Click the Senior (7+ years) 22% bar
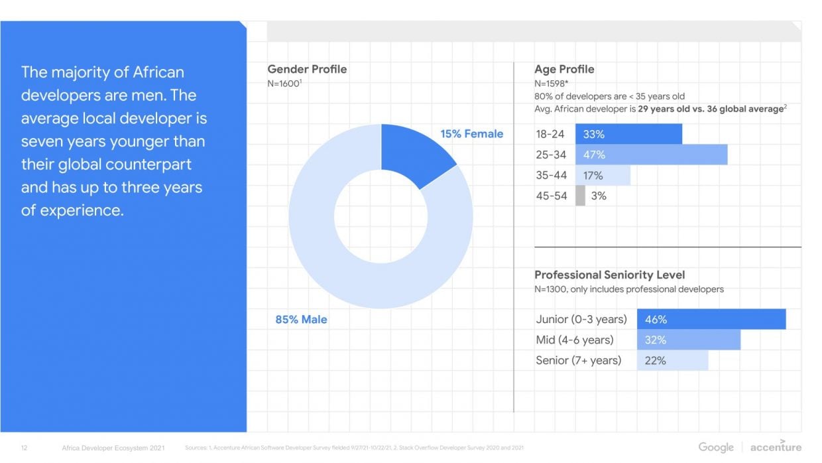The width and height of the screenshot is (822, 463). click(x=672, y=360)
